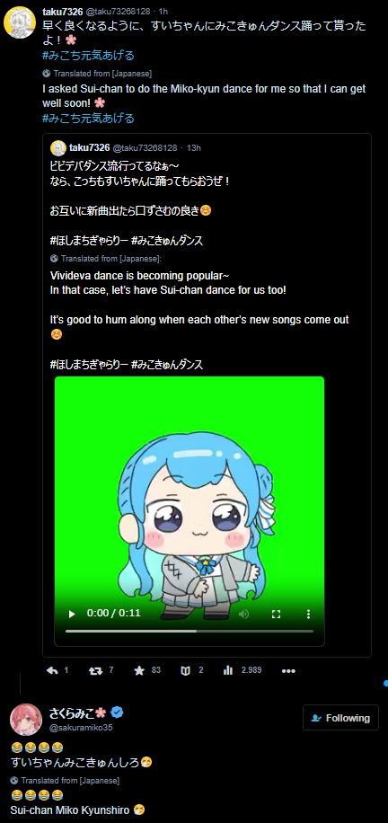The image size is (388, 823).
Task: Toggle the Following button for さくらみこ
Action: click(340, 718)
